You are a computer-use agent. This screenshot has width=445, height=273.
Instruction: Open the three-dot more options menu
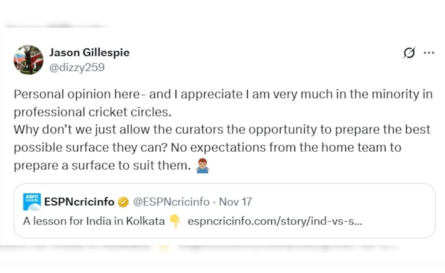pos(429,53)
